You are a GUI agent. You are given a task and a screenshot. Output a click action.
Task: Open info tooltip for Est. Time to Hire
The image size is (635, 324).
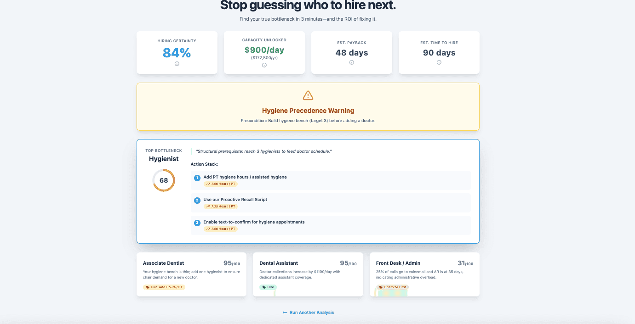click(439, 62)
